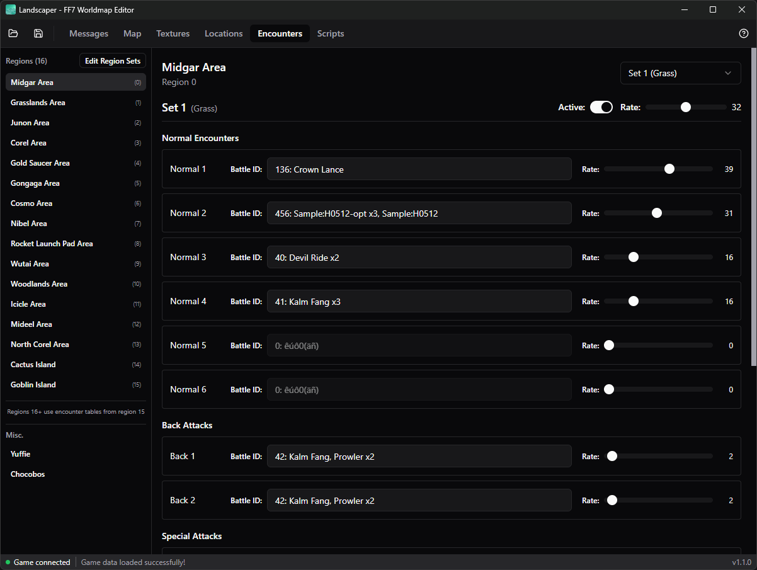Switch to the Messages tab
757x570 pixels.
click(89, 33)
